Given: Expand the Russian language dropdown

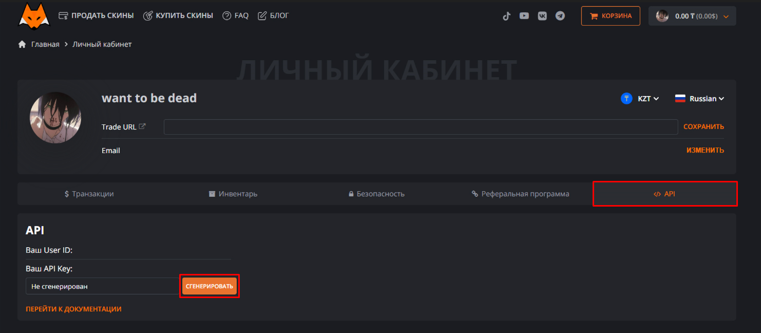Looking at the screenshot, I should (x=707, y=99).
